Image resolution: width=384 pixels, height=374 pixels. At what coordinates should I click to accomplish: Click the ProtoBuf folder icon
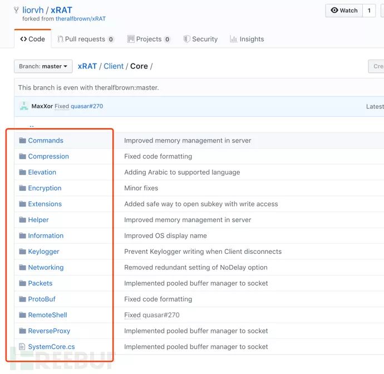[x=23, y=299]
